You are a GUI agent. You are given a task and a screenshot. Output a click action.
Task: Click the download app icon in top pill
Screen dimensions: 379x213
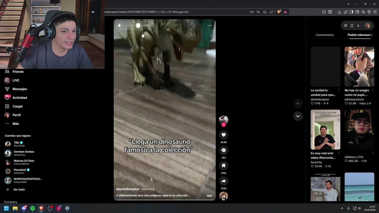pos(358,25)
